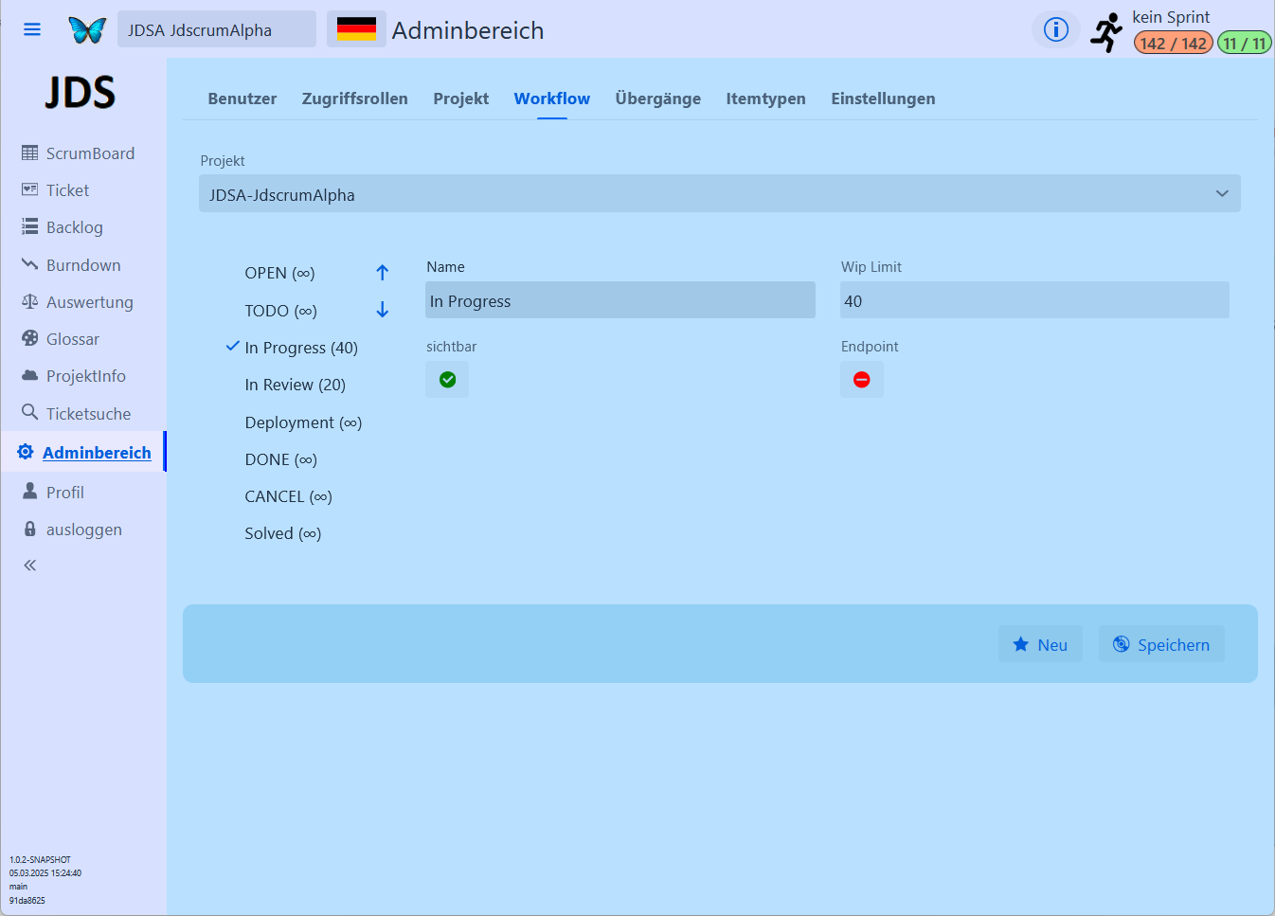Viewport: 1275px width, 916px height.
Task: Move workflow status down with arrow
Action: coord(383,310)
